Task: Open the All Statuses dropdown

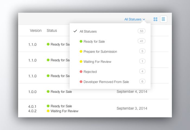Action: pyautogui.click(x=133, y=19)
